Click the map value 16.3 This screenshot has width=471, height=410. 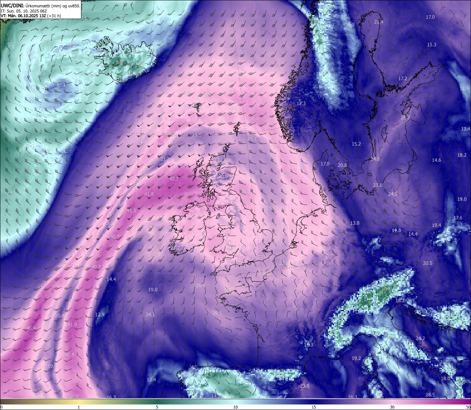coord(111,397)
